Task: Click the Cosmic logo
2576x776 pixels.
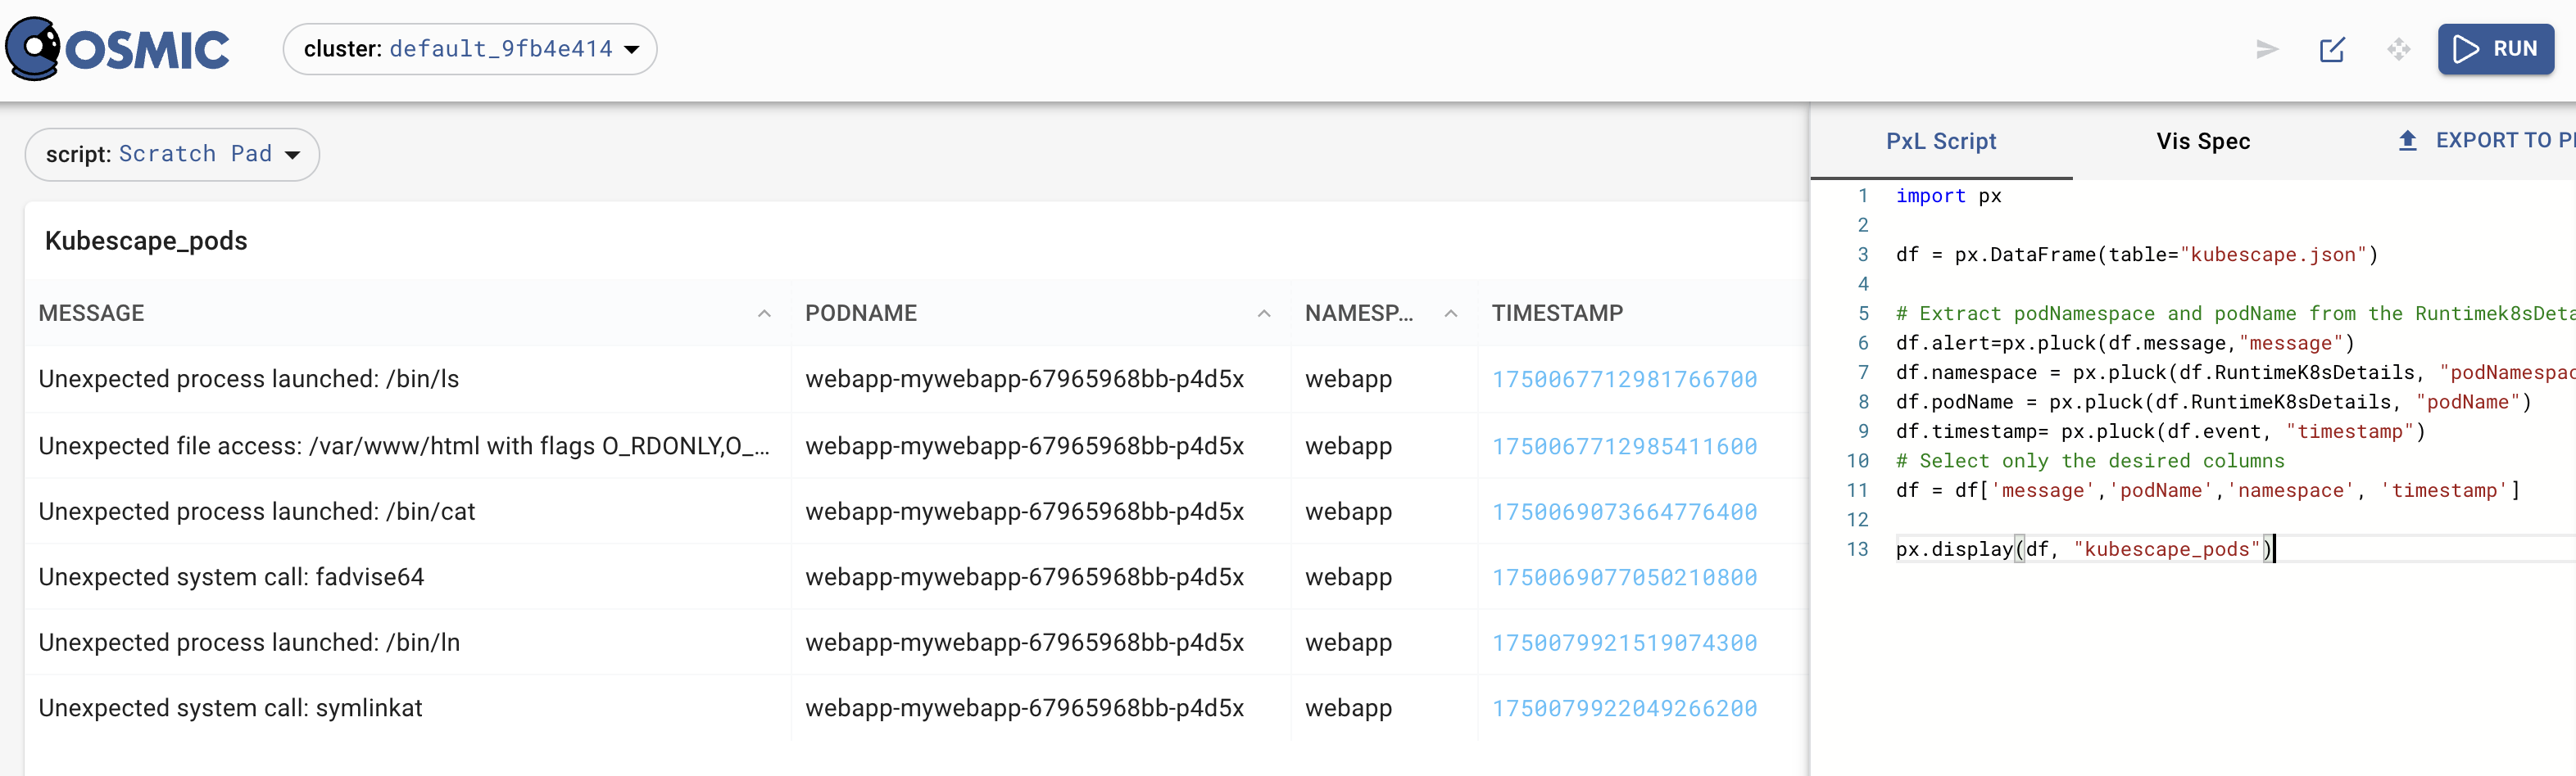Action: pyautogui.click(x=117, y=49)
